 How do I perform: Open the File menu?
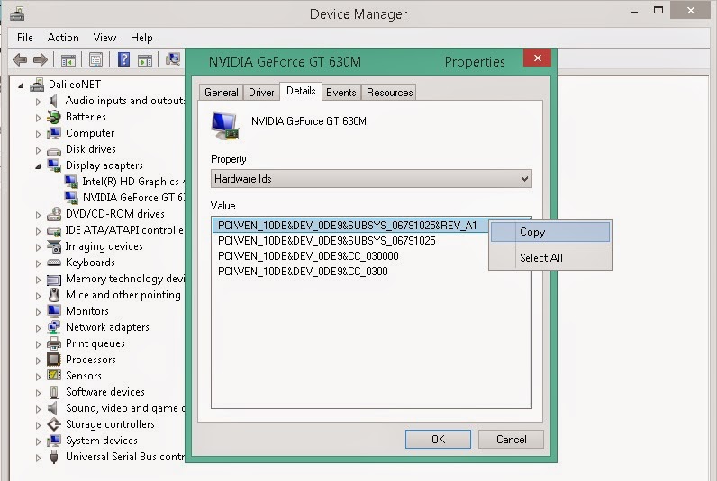(x=24, y=38)
